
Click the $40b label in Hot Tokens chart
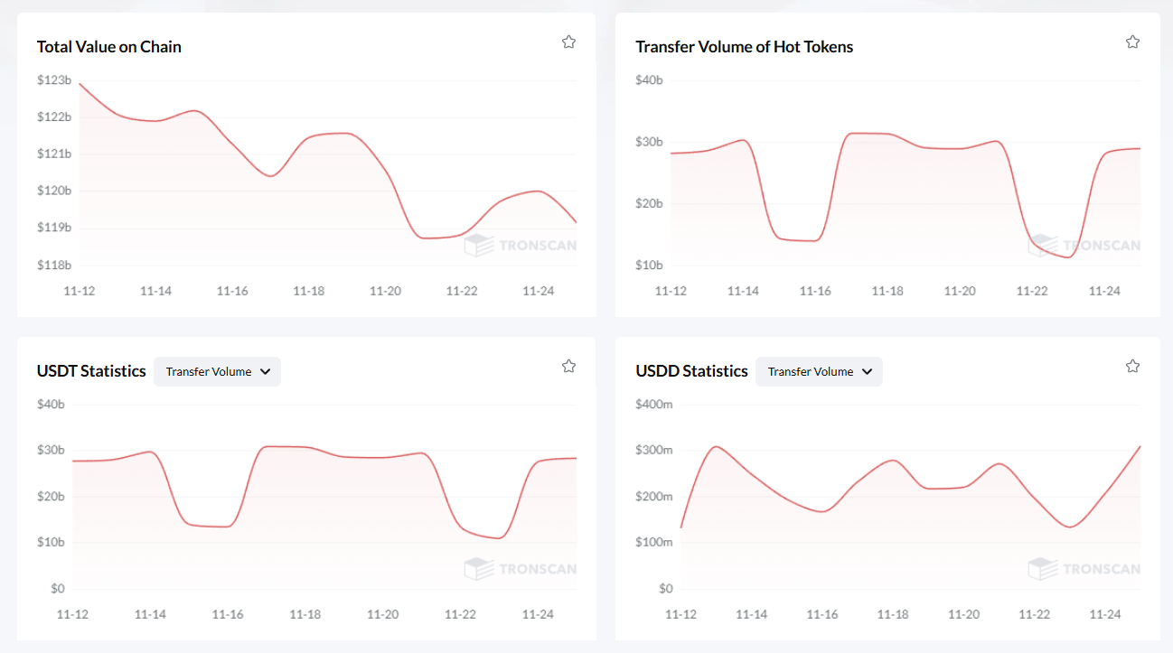tap(649, 80)
